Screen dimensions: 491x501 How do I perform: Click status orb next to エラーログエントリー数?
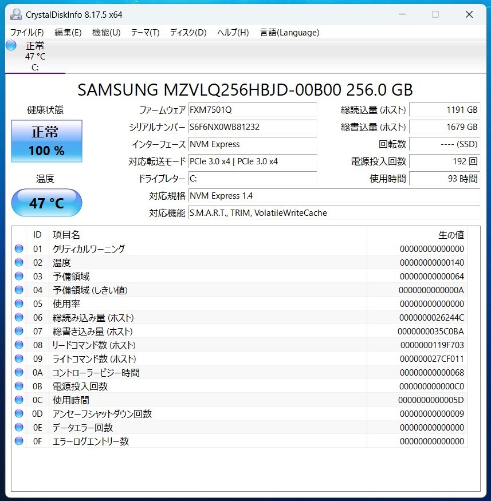19,441
